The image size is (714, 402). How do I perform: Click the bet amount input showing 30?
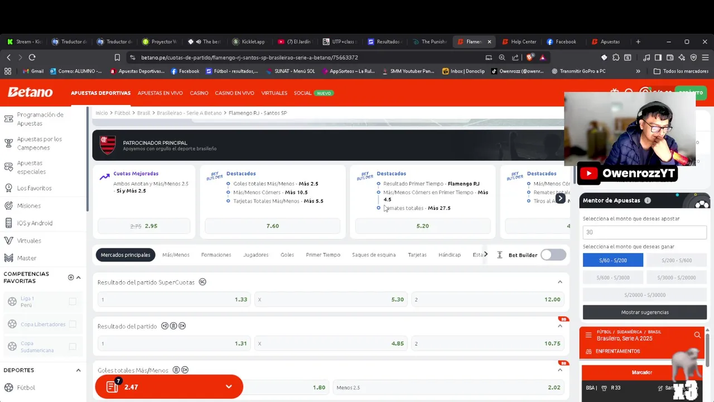pos(645,232)
